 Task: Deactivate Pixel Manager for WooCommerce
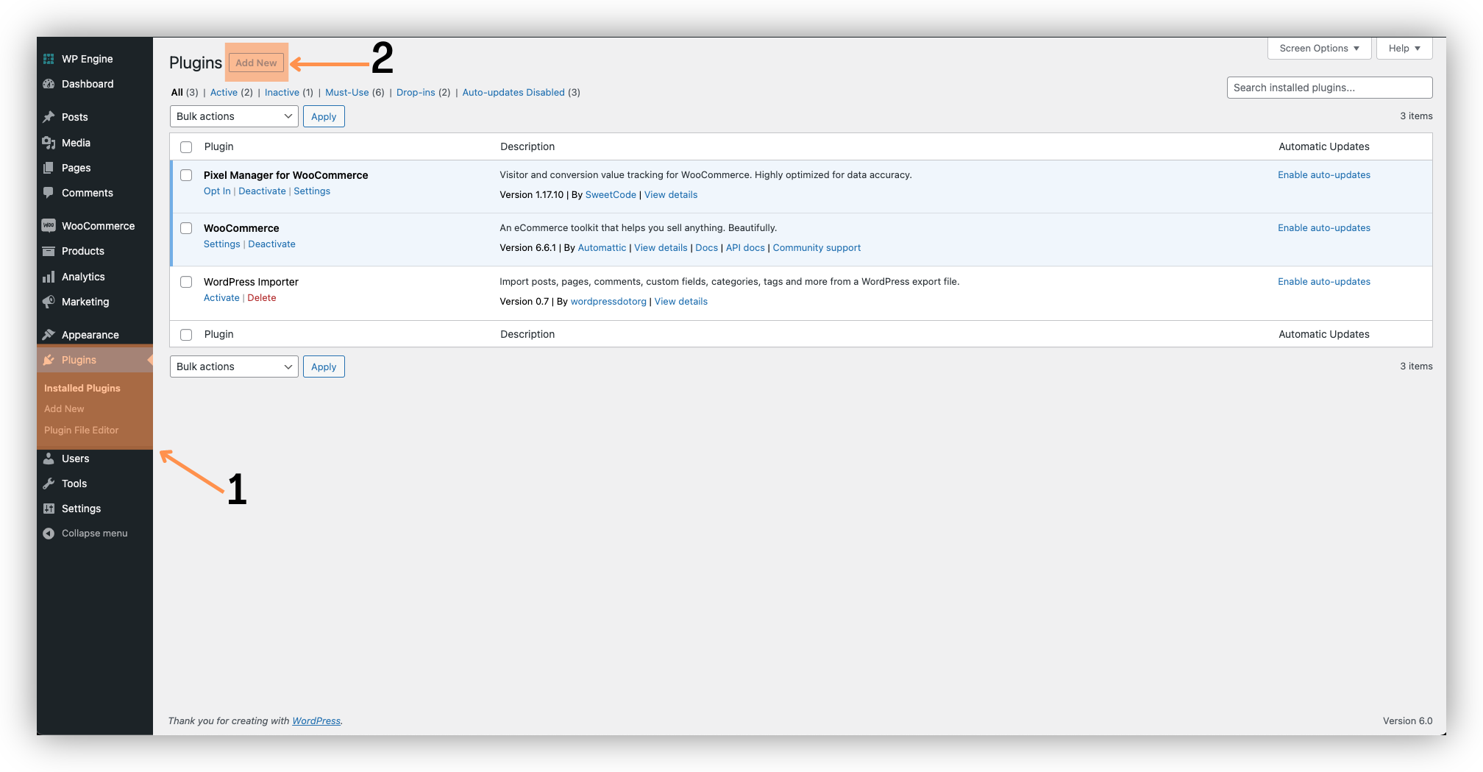click(262, 191)
